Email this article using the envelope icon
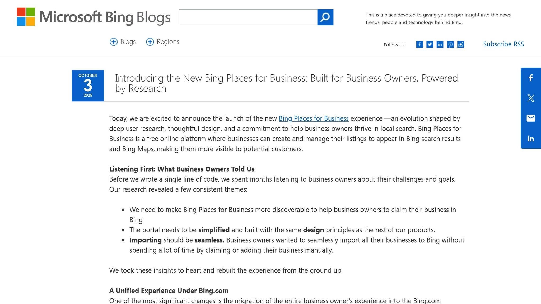541x304 pixels. [x=530, y=118]
